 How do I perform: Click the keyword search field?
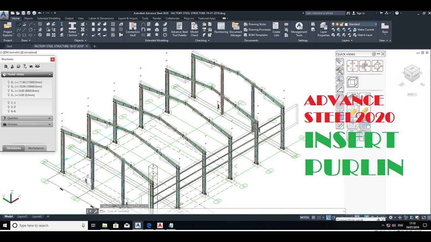325,13
